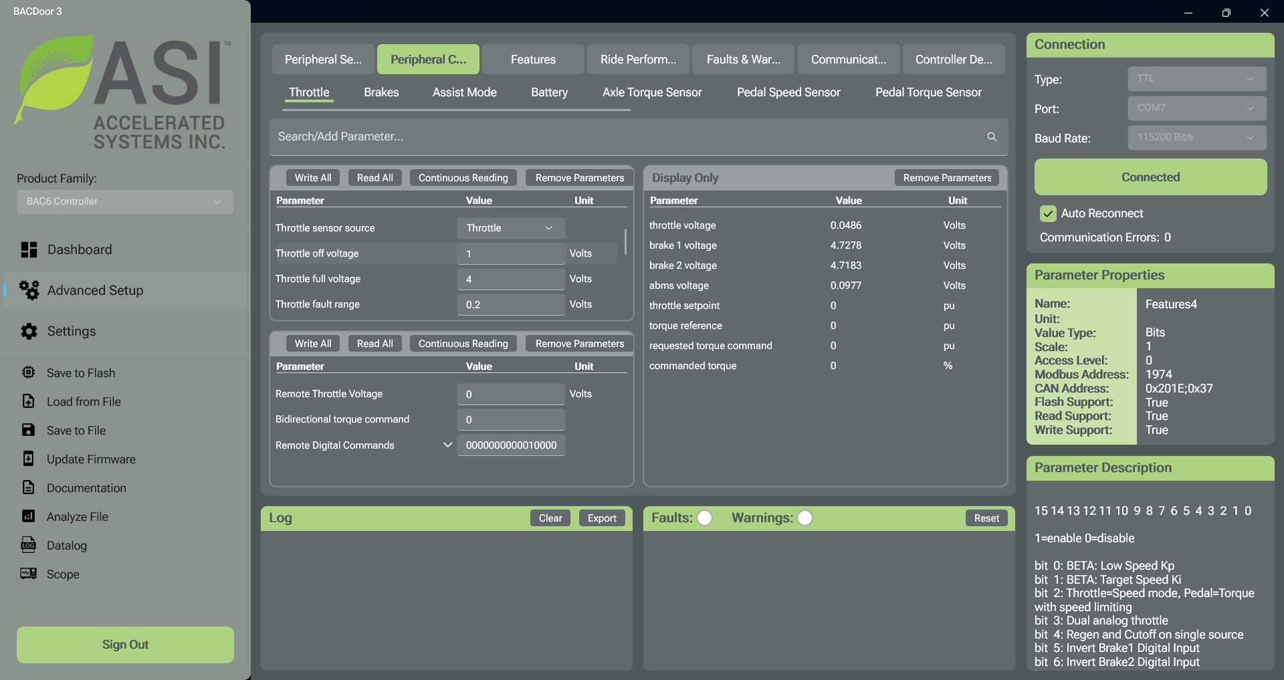Click the green Connected button
This screenshot has width=1284, height=680.
1150,177
